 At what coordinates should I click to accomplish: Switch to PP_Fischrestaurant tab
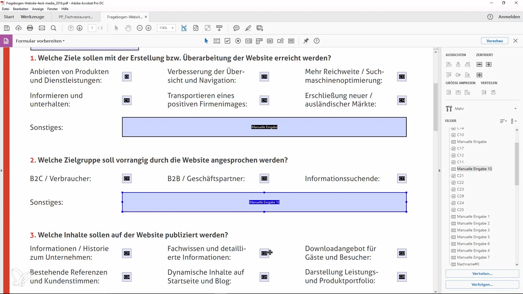click(x=76, y=17)
